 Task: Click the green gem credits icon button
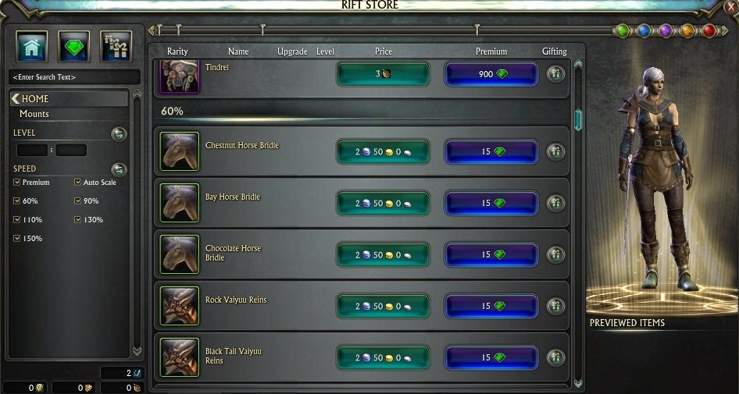73,46
